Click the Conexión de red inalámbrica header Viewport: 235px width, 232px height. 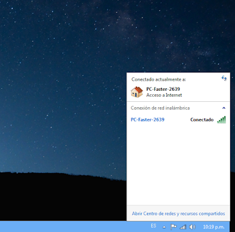click(x=160, y=108)
